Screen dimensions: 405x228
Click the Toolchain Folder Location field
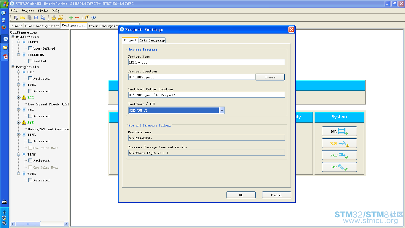click(206, 95)
